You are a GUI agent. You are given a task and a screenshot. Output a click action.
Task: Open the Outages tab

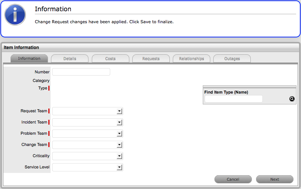point(232,59)
